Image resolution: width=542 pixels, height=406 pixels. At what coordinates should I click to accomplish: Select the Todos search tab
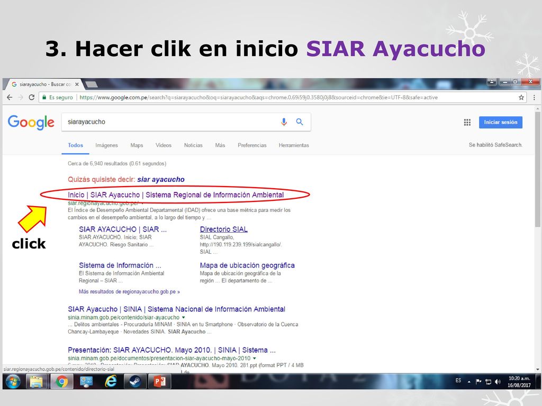pos(75,145)
